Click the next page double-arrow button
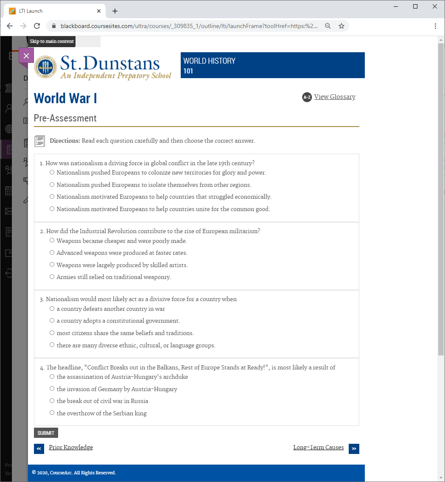The image size is (445, 482). [354, 449]
